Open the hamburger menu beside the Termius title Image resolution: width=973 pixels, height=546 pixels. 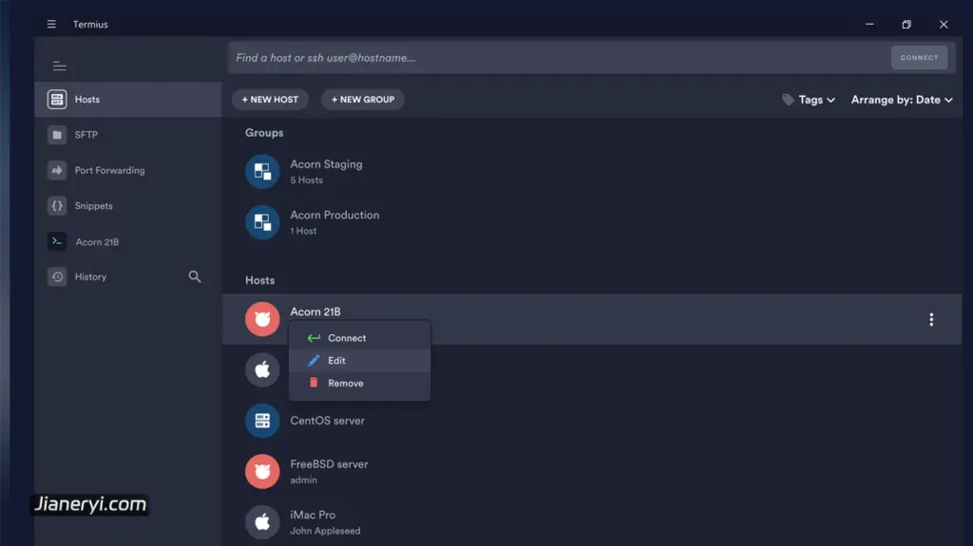pos(51,24)
